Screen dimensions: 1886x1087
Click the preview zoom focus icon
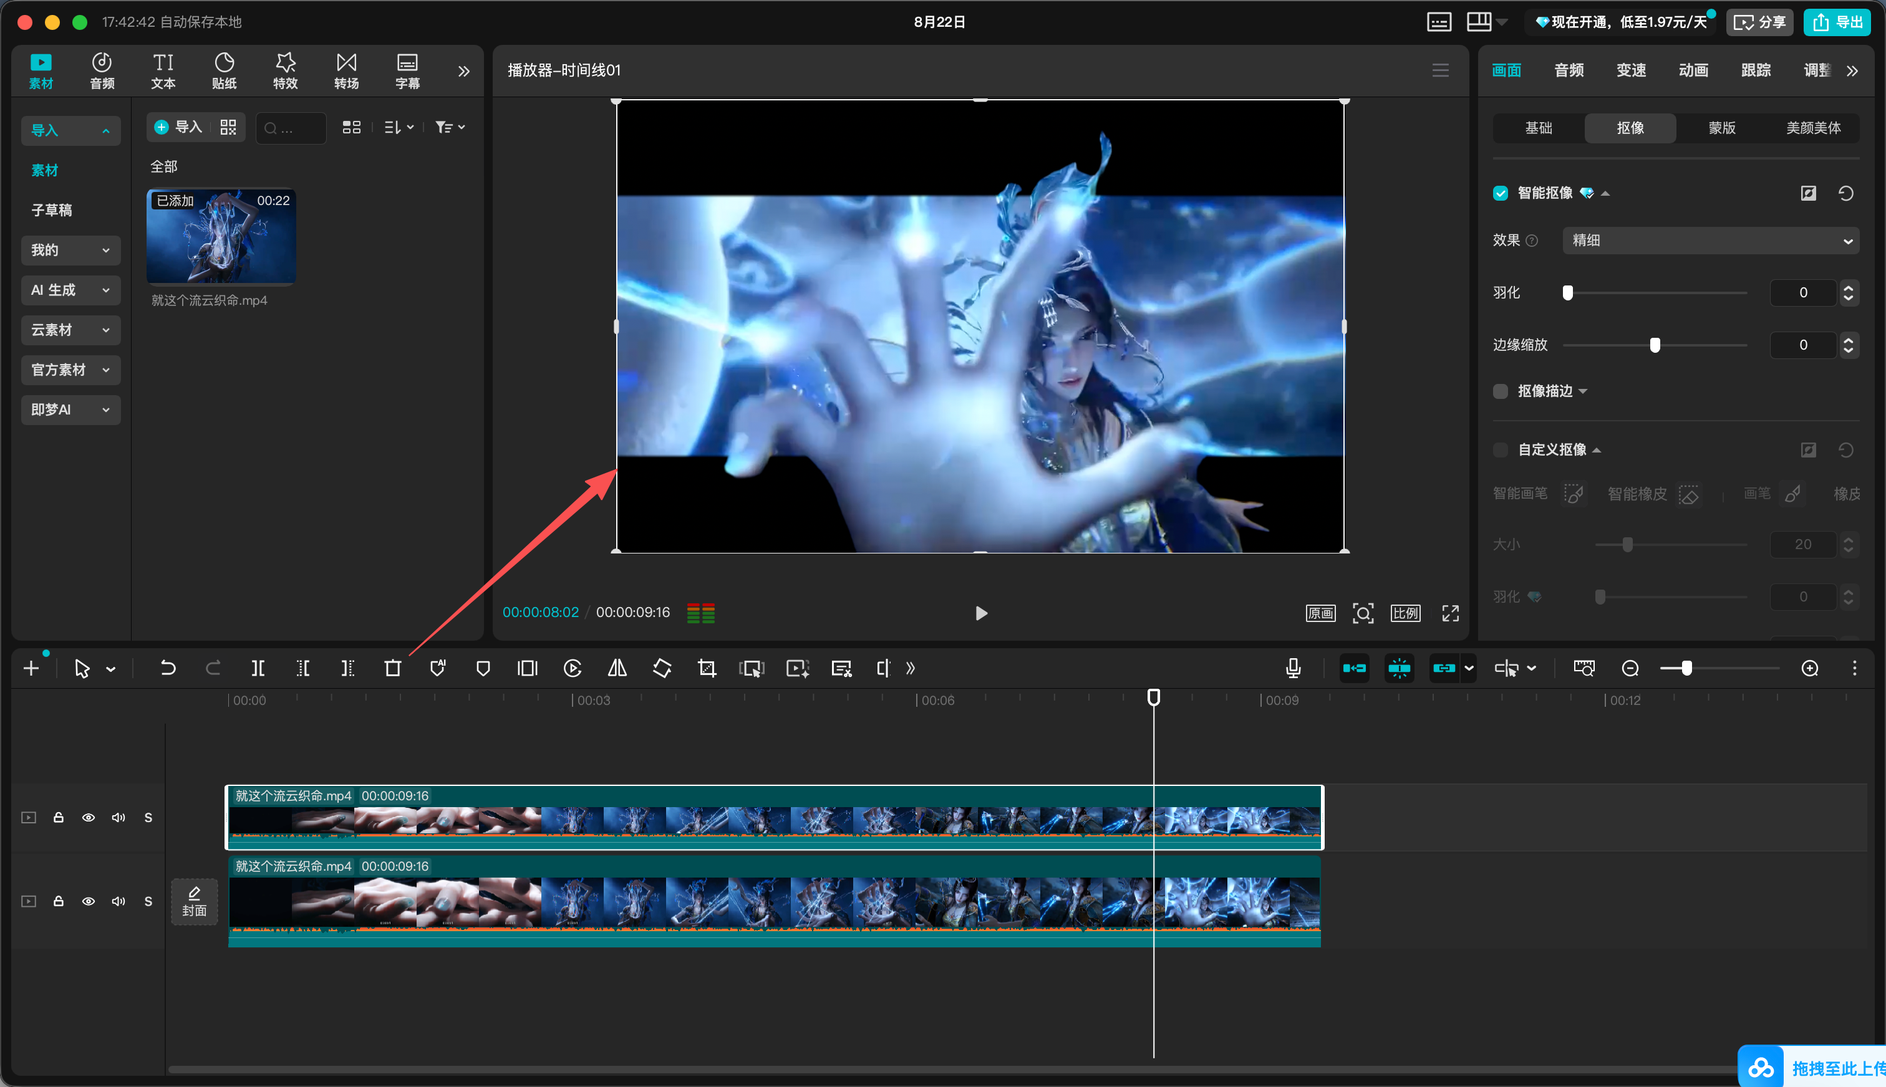(x=1363, y=613)
